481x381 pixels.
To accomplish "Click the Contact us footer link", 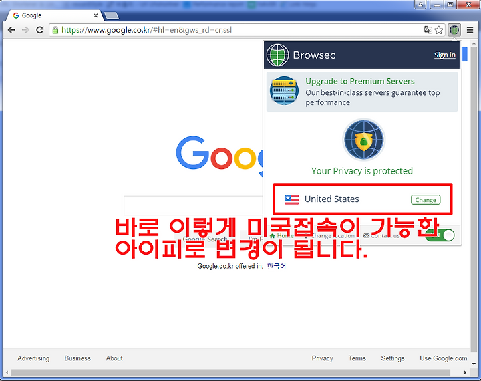I will (x=381, y=235).
